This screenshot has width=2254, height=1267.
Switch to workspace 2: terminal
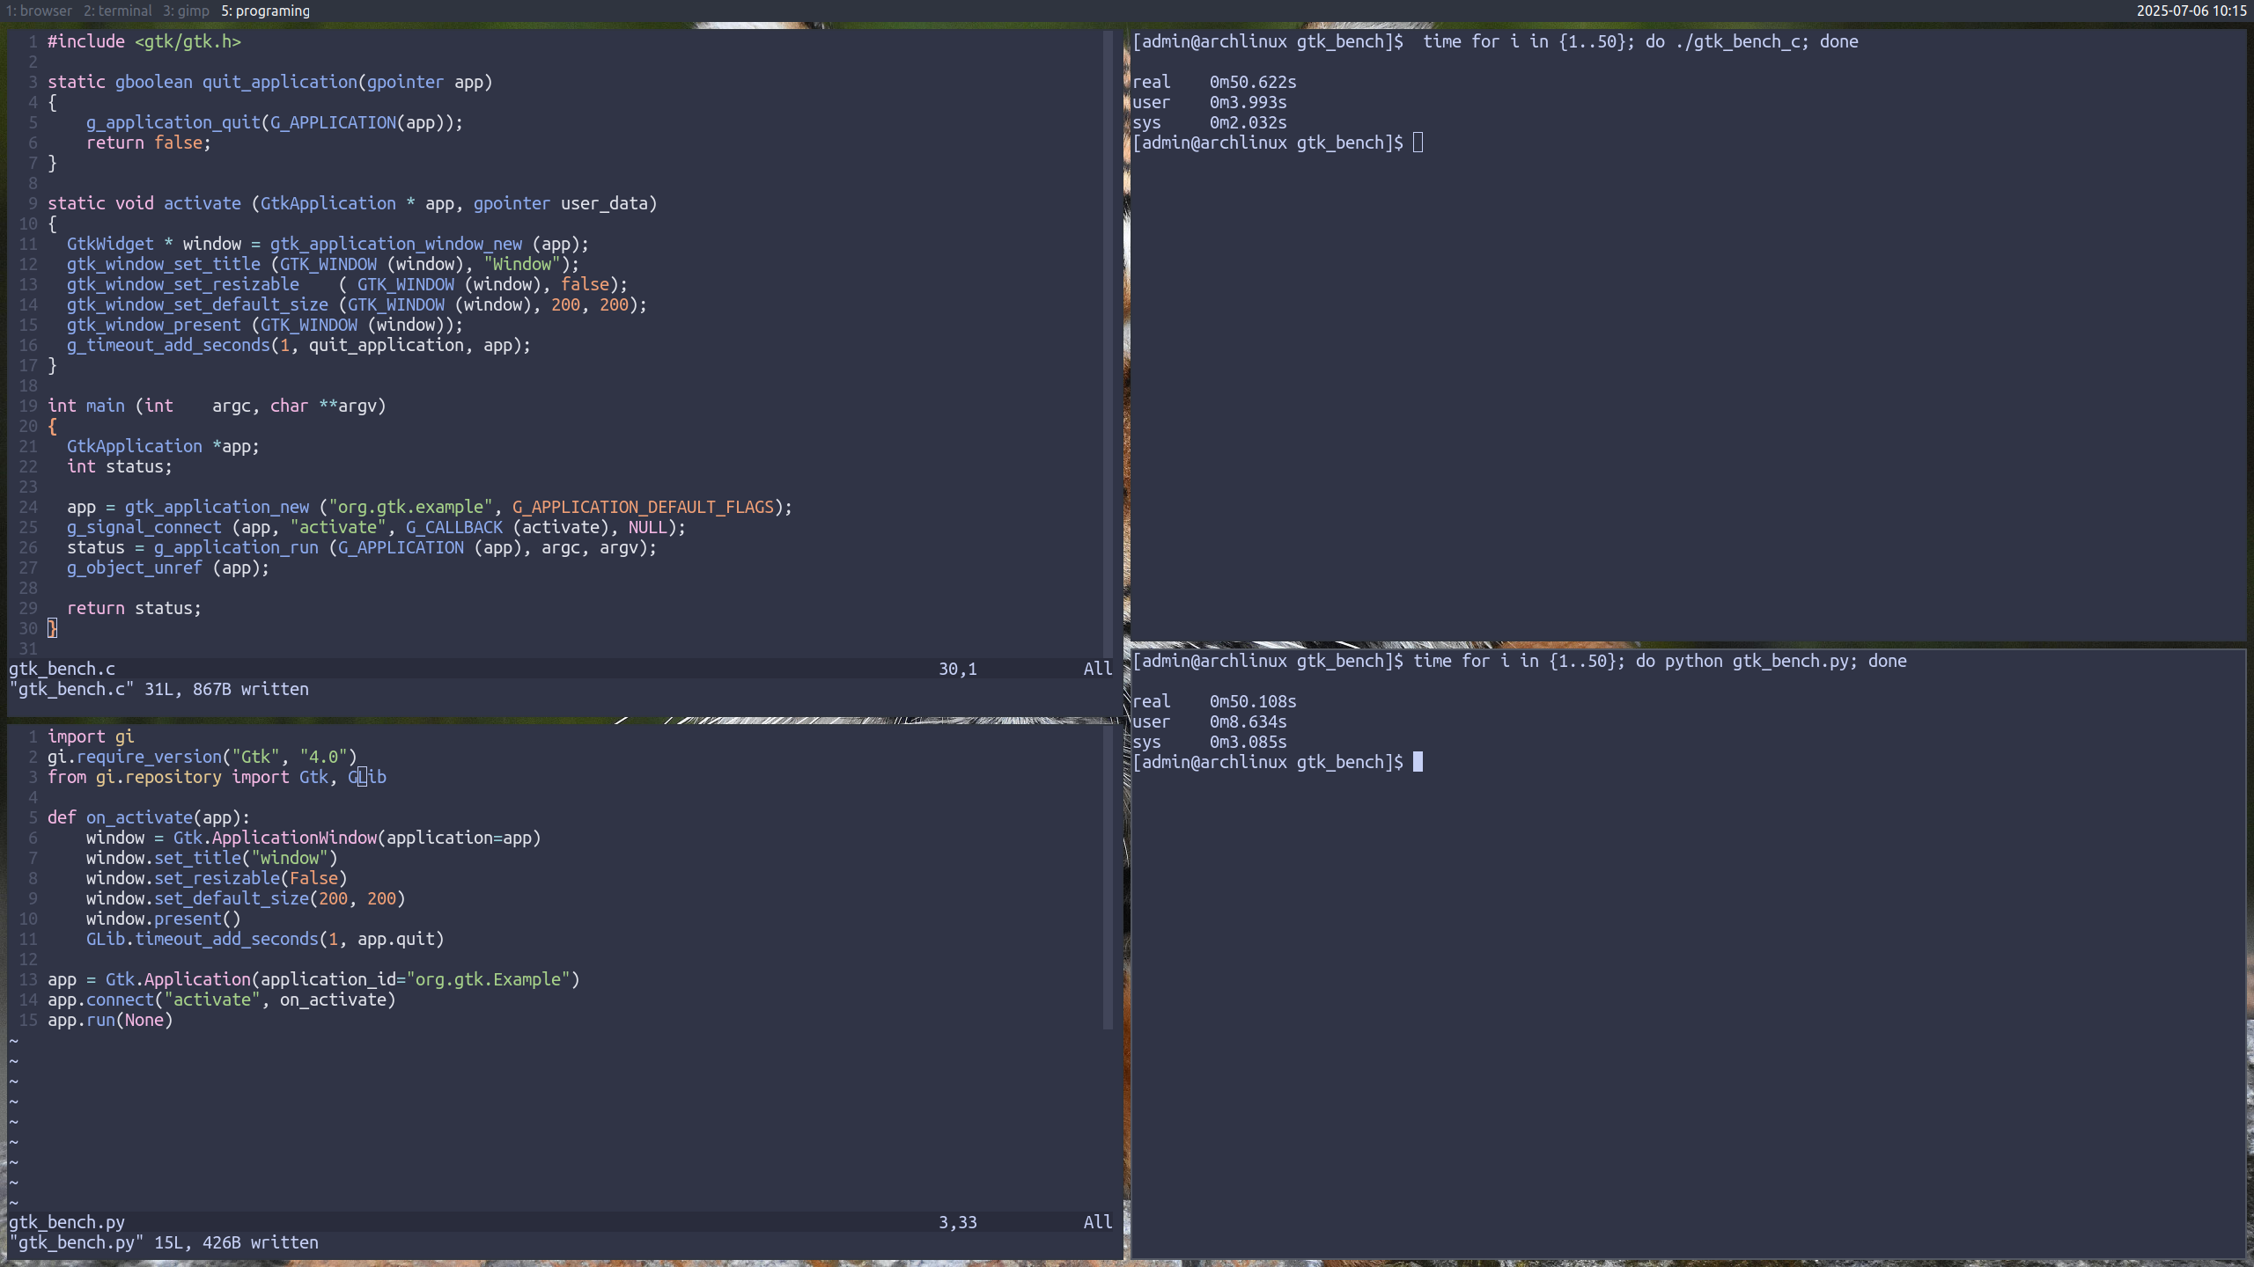click(118, 11)
